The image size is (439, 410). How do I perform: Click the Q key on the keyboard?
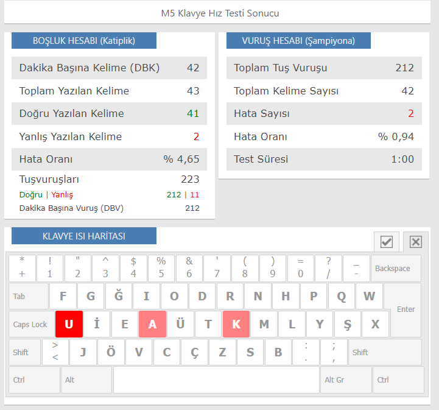[x=342, y=296]
